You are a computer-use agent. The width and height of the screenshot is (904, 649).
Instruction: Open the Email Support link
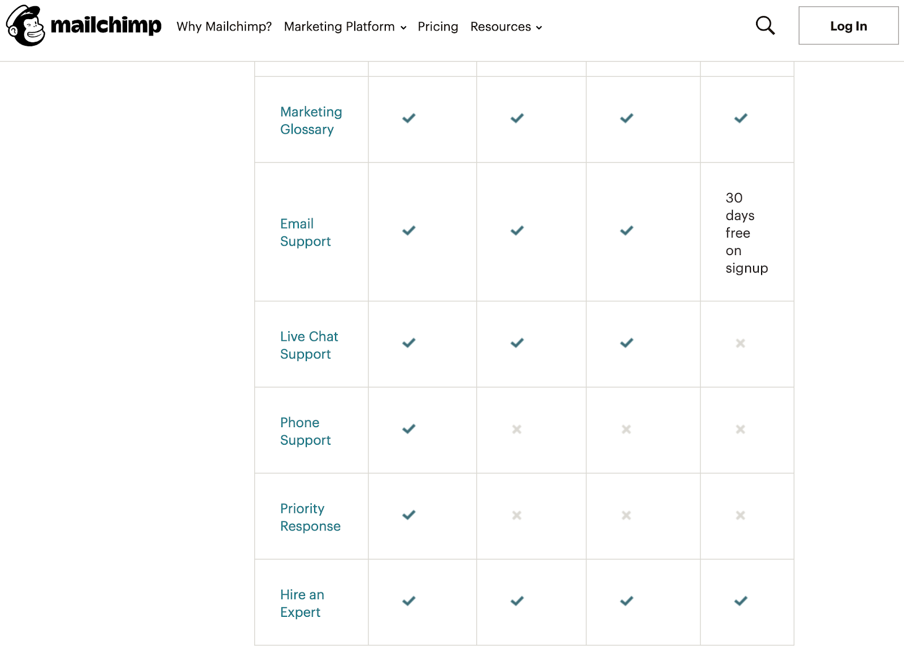coord(305,232)
